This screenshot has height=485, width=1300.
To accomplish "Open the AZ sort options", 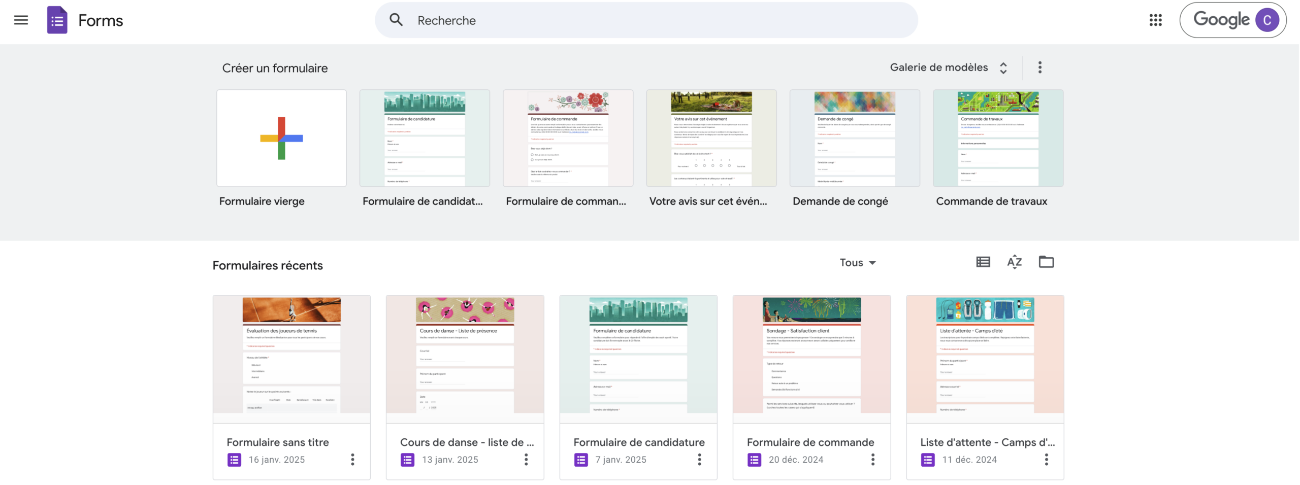I will pos(1014,262).
